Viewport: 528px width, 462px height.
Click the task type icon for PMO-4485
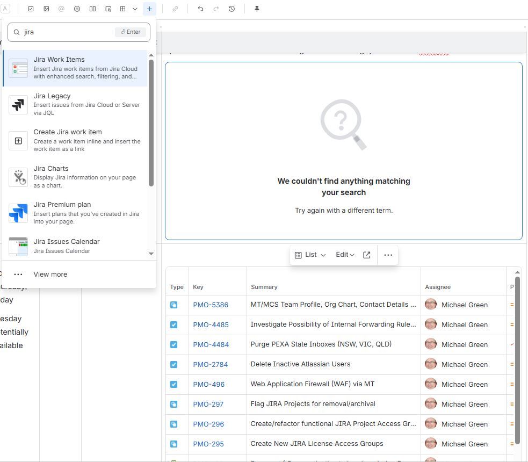pyautogui.click(x=173, y=324)
